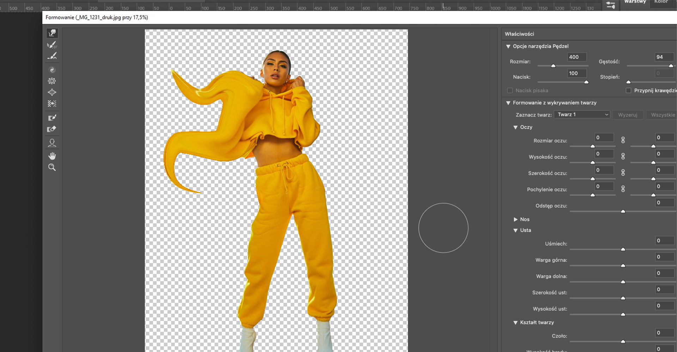Select the Twirl Clockwise tool
This screenshot has width=677, height=352.
(x=52, y=70)
